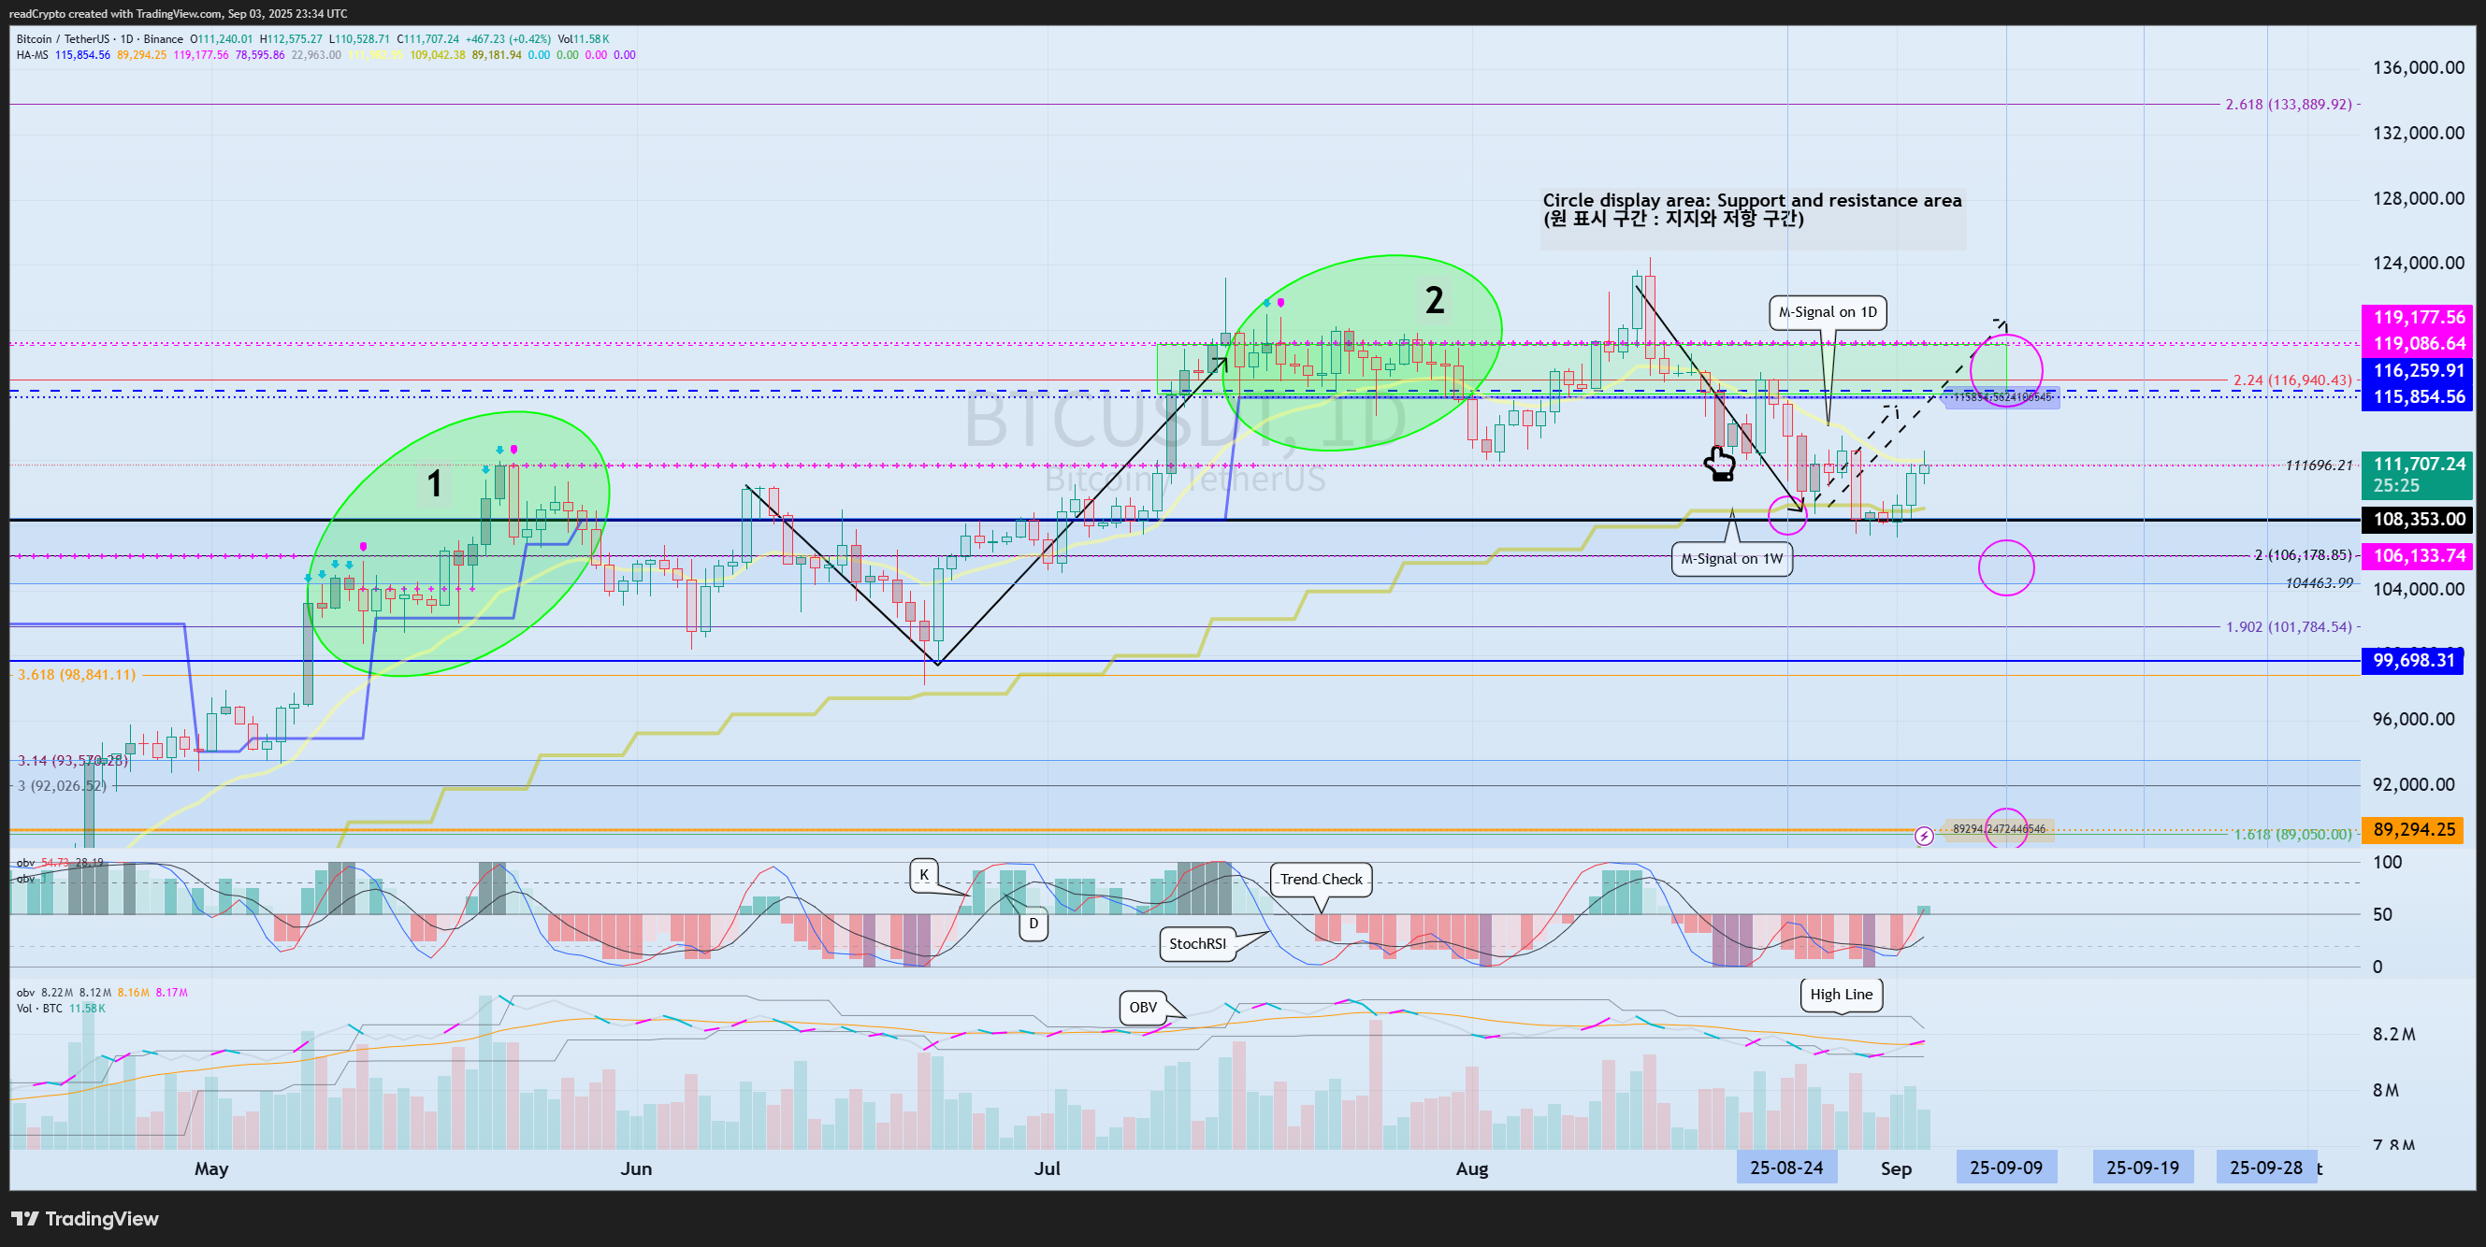Click the 'OBV' callout in the volume pane
This screenshot has width=2486, height=1247.
pos(1143,1007)
